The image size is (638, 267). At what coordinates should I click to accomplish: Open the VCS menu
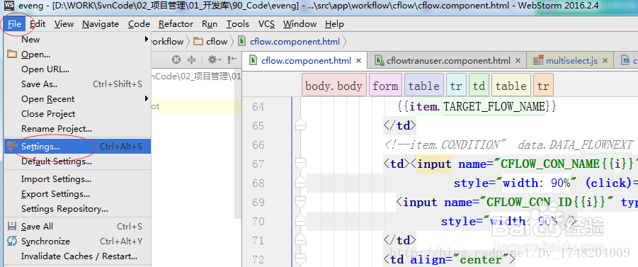pos(266,24)
